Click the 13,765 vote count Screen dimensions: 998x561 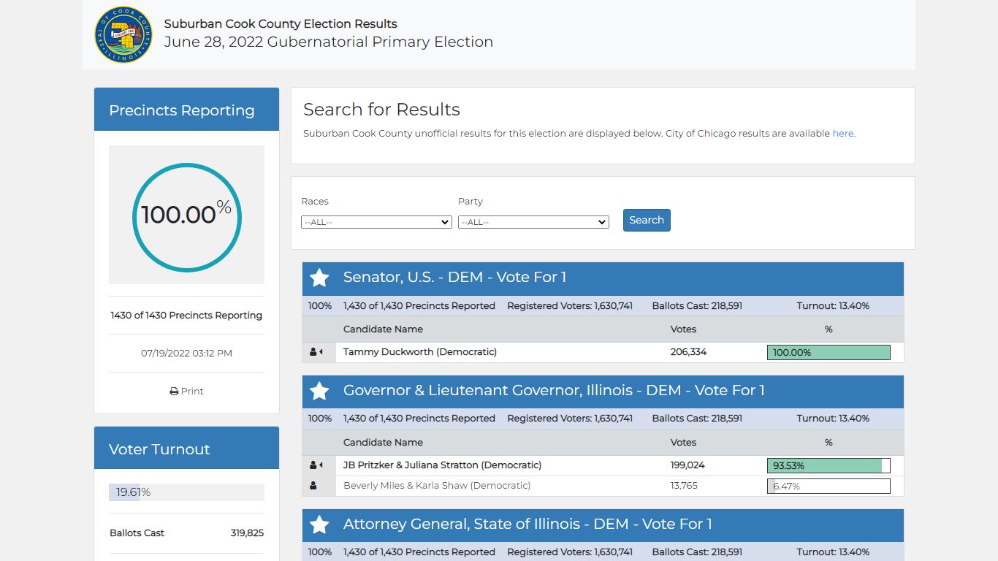point(684,486)
